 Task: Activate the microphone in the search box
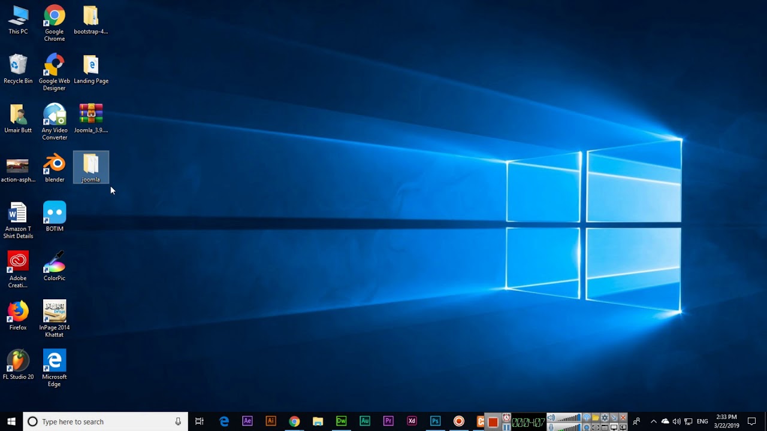[178, 421]
